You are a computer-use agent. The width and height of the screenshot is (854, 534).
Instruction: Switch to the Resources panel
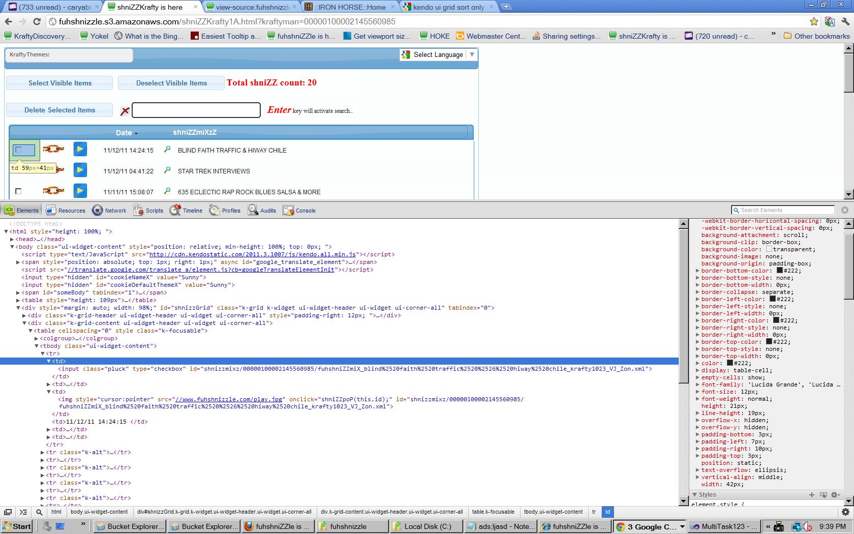[66, 210]
